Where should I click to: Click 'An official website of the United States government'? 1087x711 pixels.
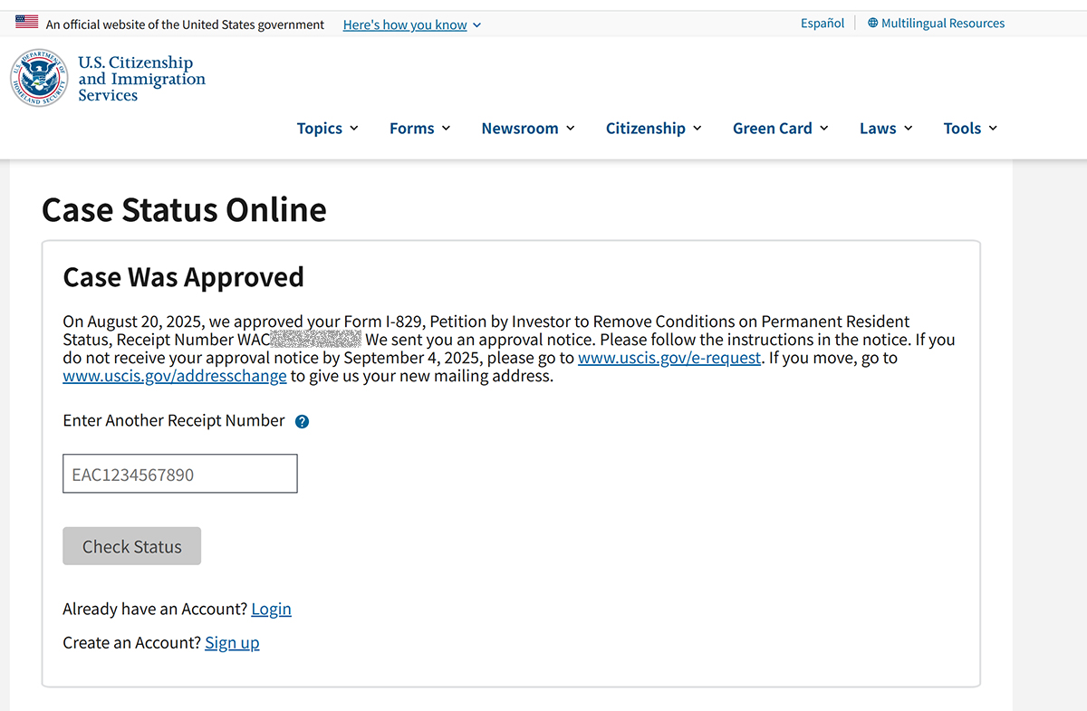point(185,24)
